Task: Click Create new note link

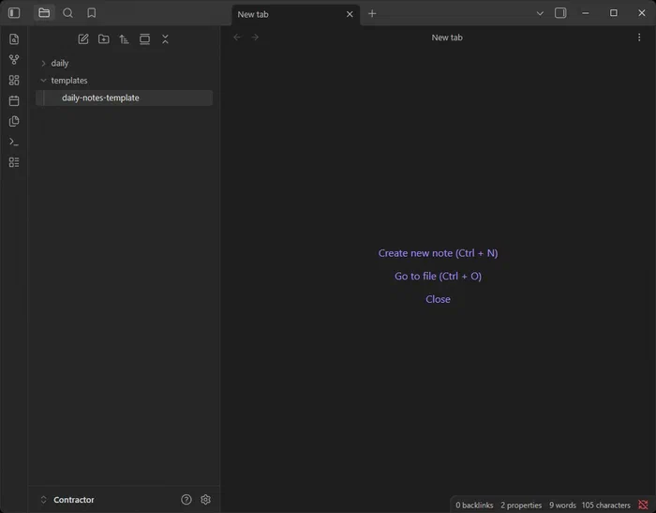Action: coord(438,253)
